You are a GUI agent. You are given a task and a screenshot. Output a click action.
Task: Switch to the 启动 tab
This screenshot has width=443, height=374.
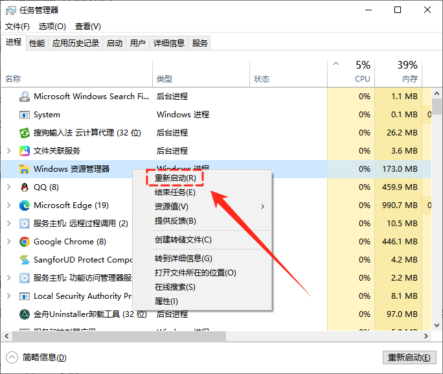click(115, 43)
